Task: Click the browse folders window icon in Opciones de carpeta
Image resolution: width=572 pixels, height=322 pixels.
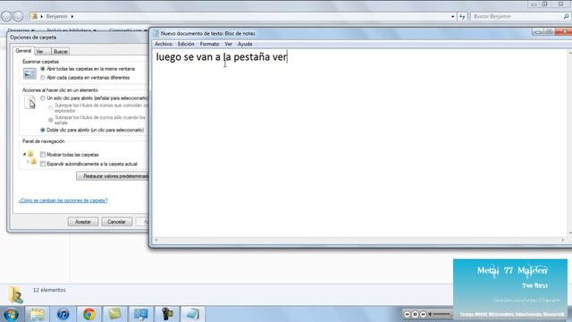Action: (x=29, y=73)
